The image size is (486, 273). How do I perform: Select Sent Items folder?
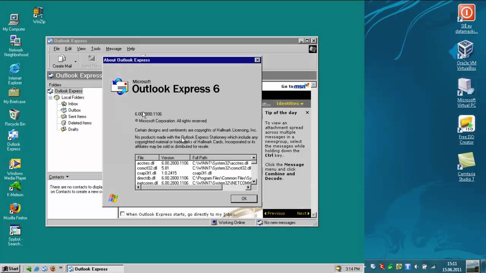(77, 117)
